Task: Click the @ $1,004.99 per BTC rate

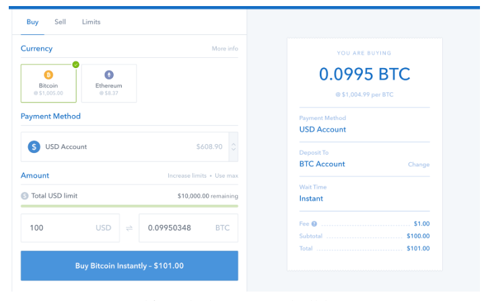Action: (x=365, y=95)
